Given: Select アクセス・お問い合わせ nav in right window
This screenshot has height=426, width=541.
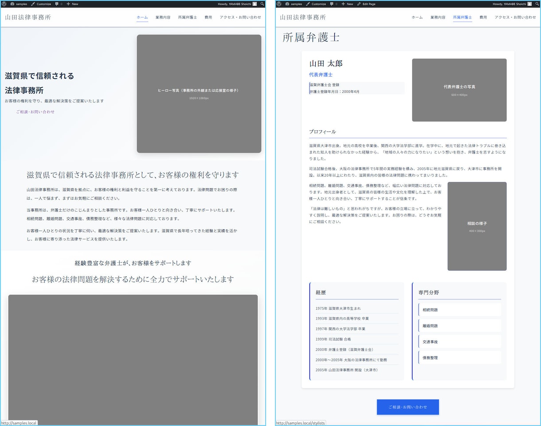Looking at the screenshot, I should click(x=515, y=17).
